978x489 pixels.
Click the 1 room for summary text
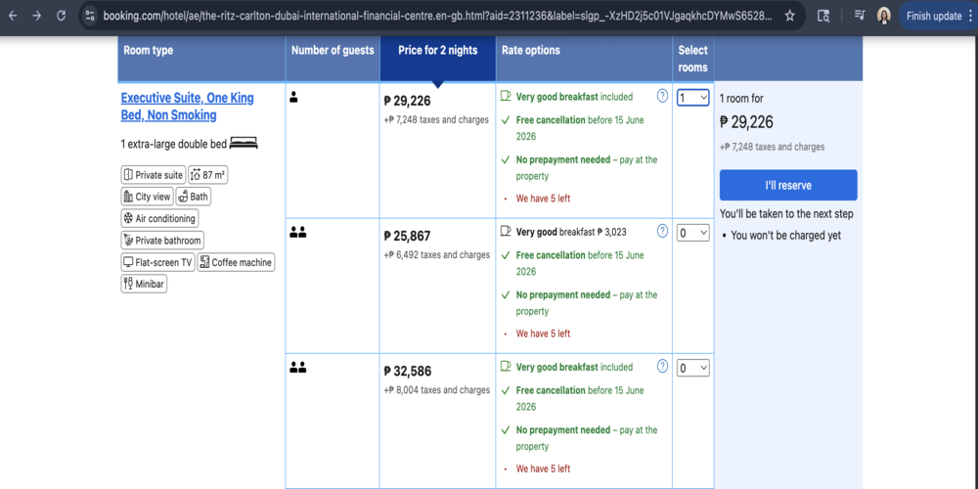[x=741, y=99]
